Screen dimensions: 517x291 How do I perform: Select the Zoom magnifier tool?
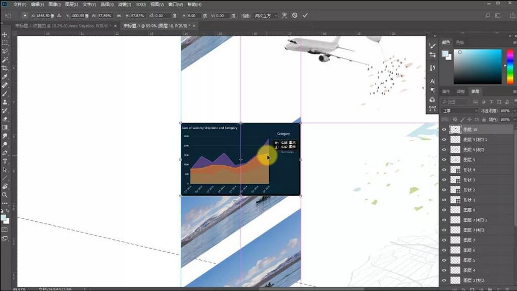5,195
